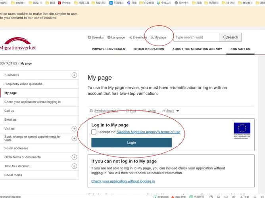Open About the Migration Agency menu
Image resolution: width=265 pixels, height=198 pixels.
point(197,49)
